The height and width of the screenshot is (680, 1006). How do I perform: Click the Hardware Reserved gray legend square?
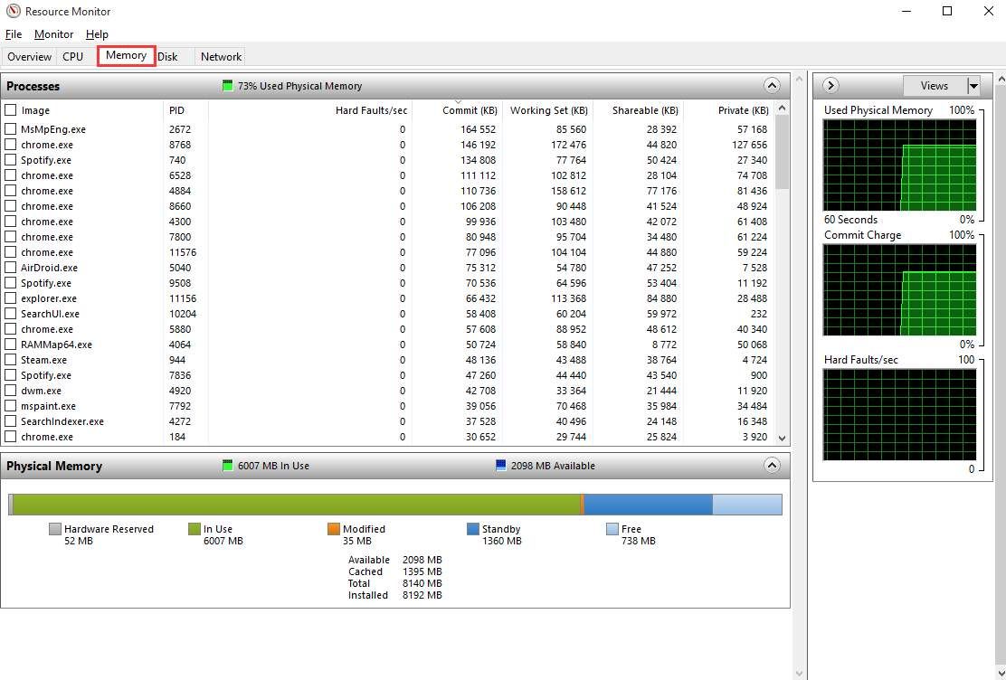[55, 529]
